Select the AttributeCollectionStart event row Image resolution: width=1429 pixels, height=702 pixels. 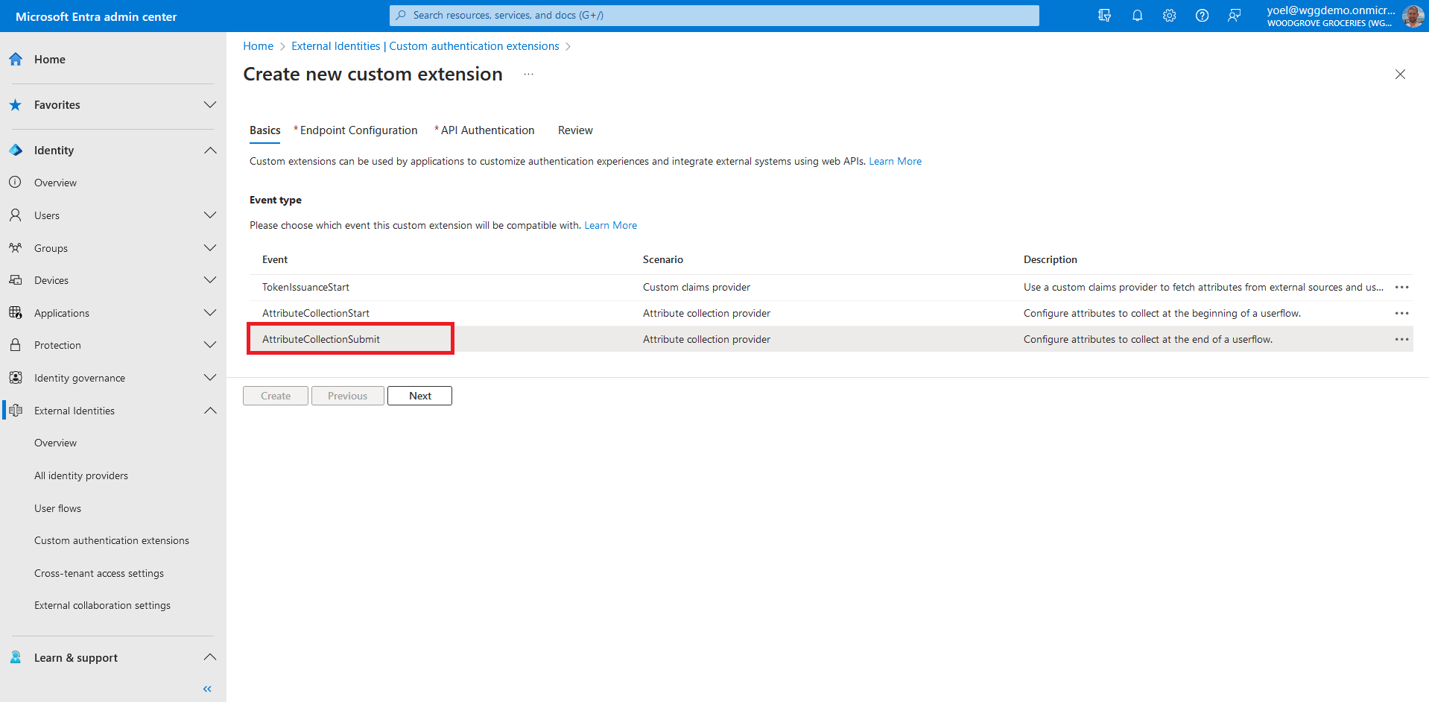click(316, 313)
